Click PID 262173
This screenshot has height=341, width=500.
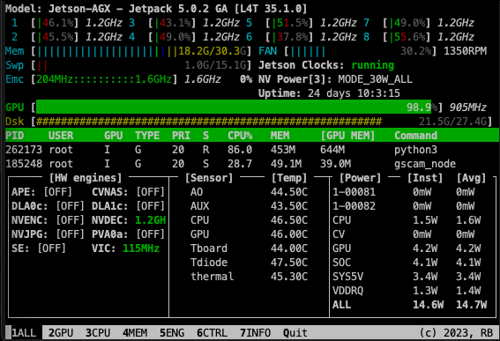(x=24, y=150)
